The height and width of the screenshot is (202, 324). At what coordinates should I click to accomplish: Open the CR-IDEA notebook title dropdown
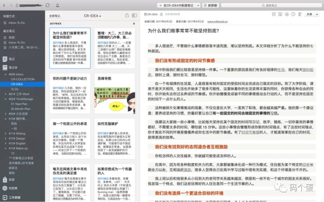click(x=92, y=16)
